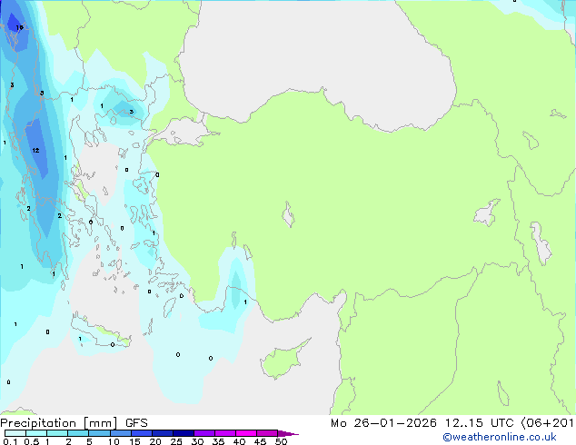
Task: Click the '45' legend scale label
Action: point(260,441)
